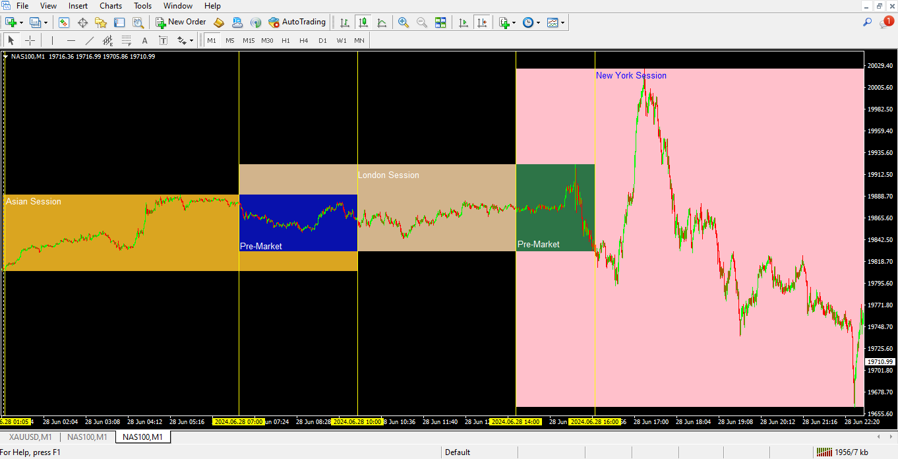Expand the Indicators list dropdown arrow
Image resolution: width=898 pixels, height=459 pixels.
[x=514, y=22]
